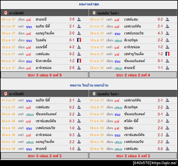The height and width of the screenshot is (166, 178).
Task: Click date 26 ธ.ค. 56
Action: coord(8,121)
